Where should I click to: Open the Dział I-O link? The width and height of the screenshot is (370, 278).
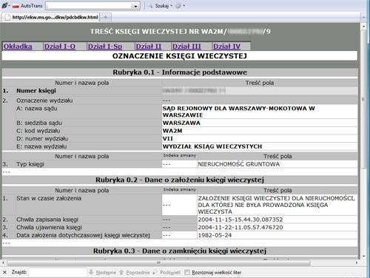pos(60,47)
